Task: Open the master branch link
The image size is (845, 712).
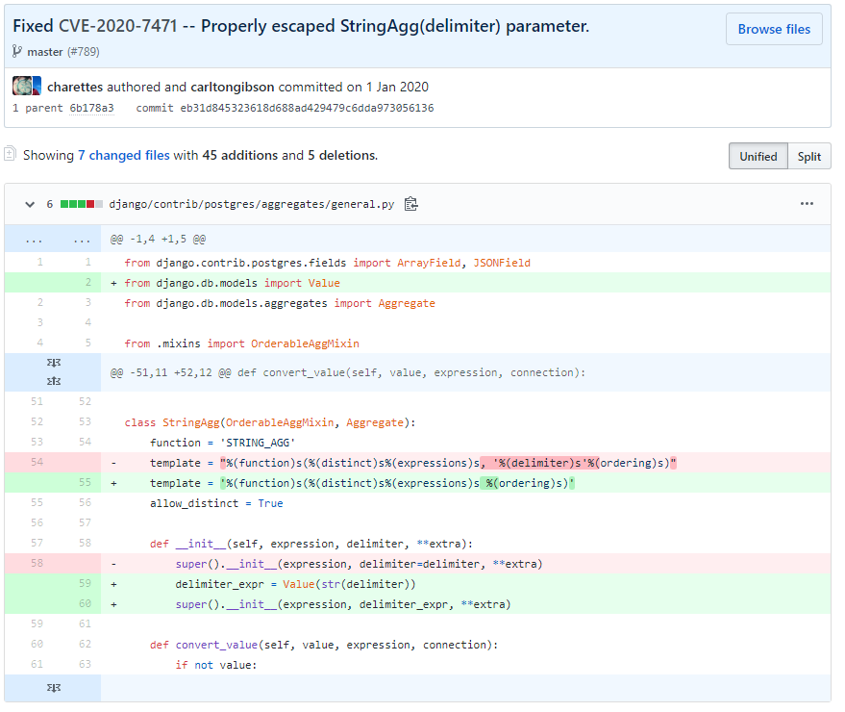Action: click(45, 52)
